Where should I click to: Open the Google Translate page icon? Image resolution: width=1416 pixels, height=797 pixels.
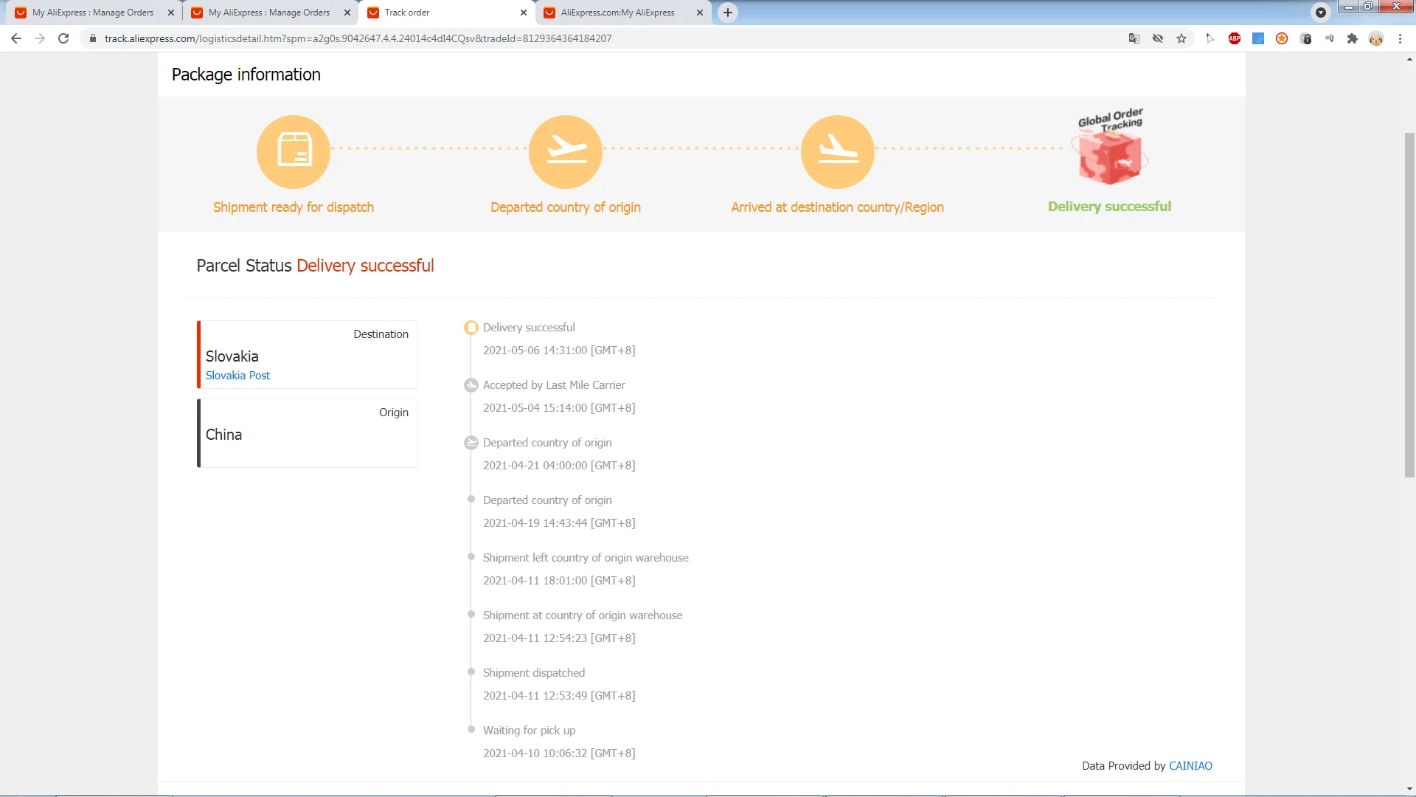[1134, 38]
